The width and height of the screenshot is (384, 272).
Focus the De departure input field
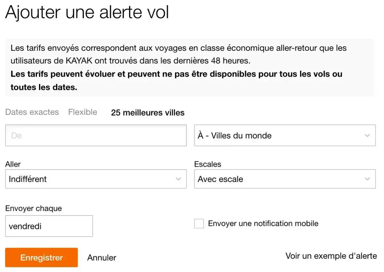point(96,136)
